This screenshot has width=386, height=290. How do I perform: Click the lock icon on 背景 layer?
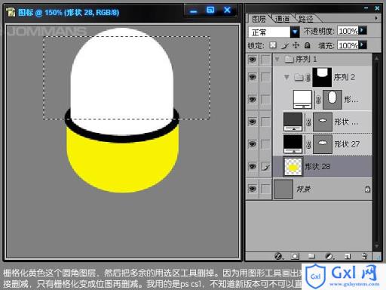367,189
